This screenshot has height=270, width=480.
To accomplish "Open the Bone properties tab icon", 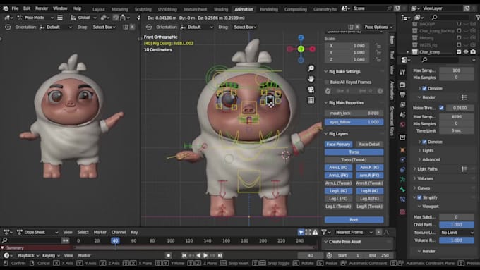I will point(402,190).
